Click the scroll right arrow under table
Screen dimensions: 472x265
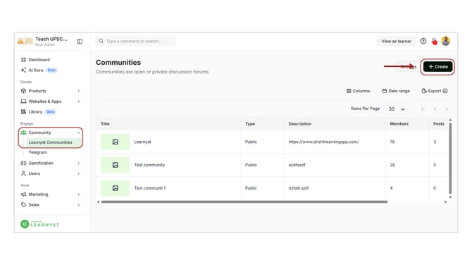(445, 202)
